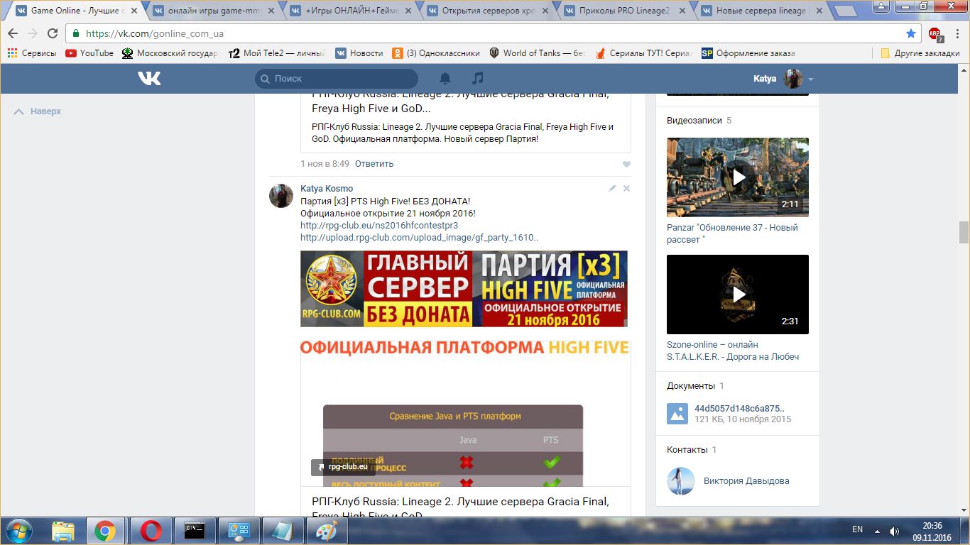Open the Московский государ... bookmark

point(170,53)
